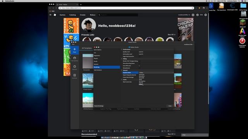Choose Metal in Graphics Mode list
248x139 pixels.
[x=140, y=80]
